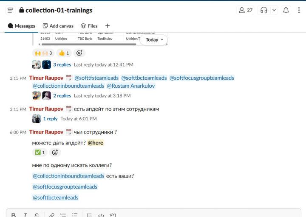Switch to the Messages tab
306x217 pixels.
[22, 26]
